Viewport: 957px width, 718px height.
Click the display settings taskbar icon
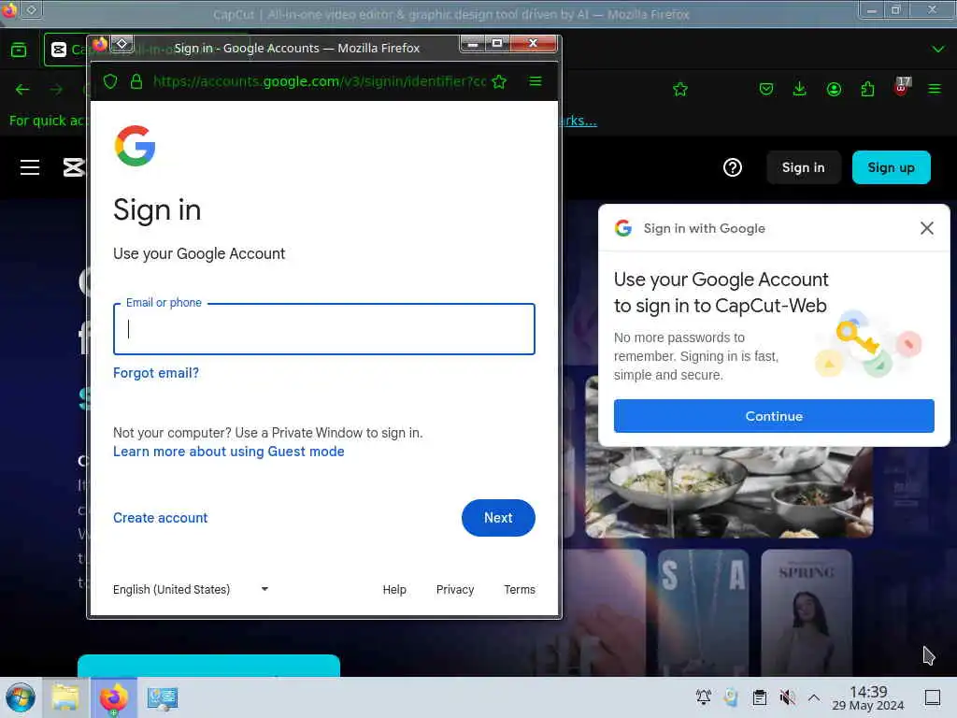(x=163, y=697)
